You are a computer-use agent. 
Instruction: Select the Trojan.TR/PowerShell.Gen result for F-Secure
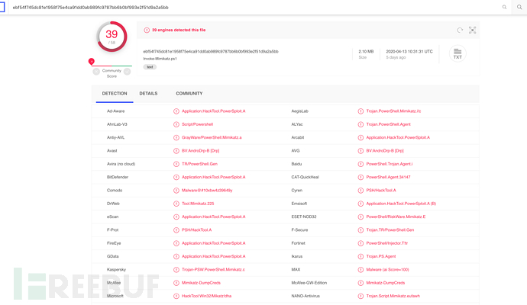390,230
